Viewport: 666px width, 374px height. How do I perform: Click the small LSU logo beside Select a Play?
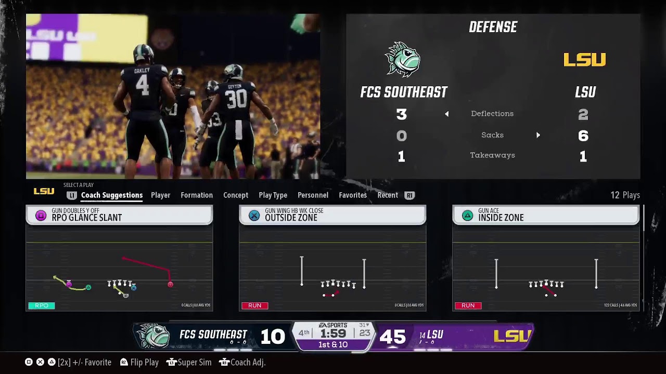point(44,192)
